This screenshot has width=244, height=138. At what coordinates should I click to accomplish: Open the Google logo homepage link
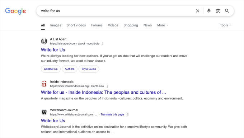[15, 11]
